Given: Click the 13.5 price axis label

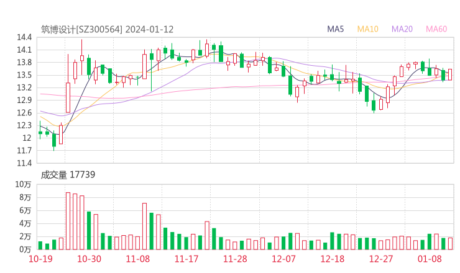Looking at the screenshot, I should tap(24, 75).
